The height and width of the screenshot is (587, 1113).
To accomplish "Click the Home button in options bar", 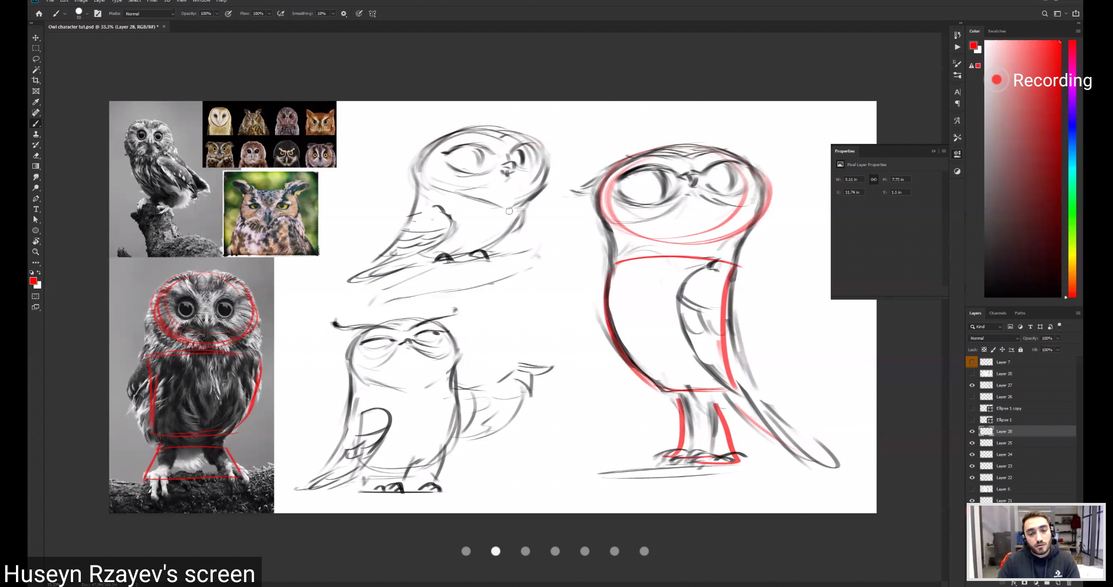I will tap(39, 14).
